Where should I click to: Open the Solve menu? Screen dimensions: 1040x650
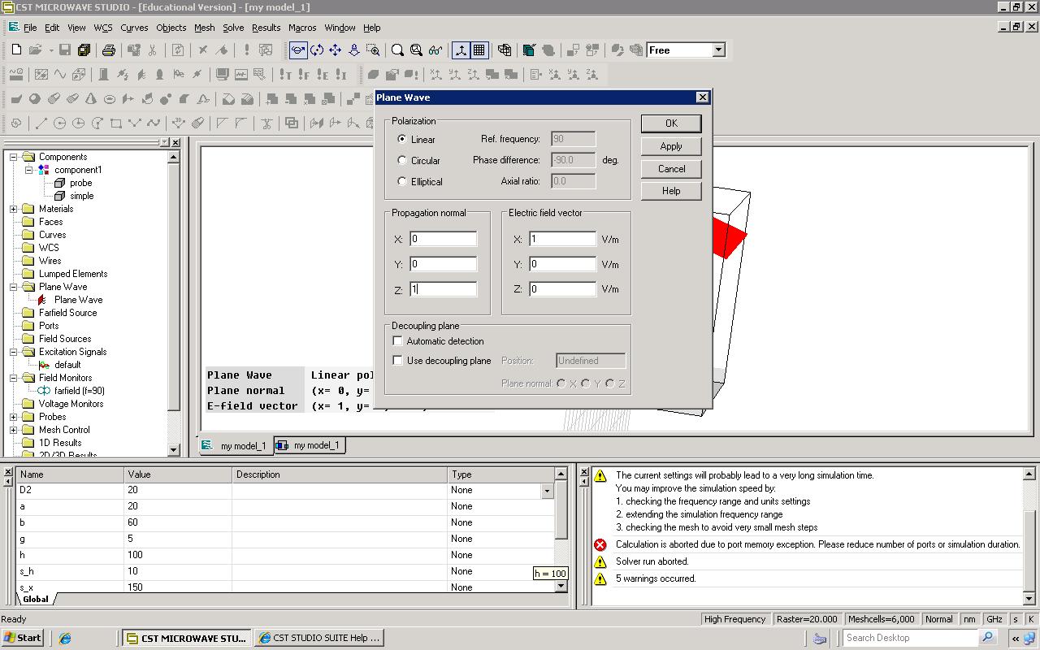tap(233, 28)
